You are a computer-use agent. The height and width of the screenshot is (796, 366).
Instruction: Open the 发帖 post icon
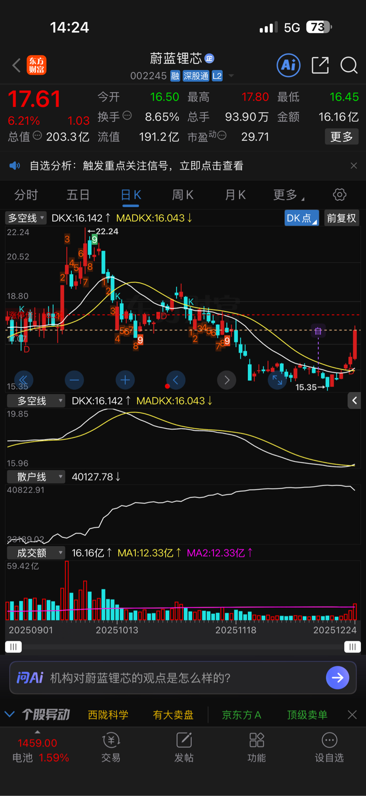(x=184, y=747)
